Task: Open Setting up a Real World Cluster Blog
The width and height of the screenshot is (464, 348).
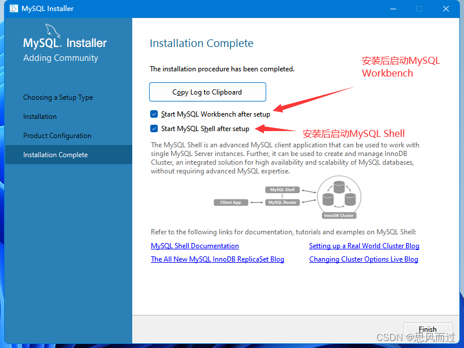Action: pyautogui.click(x=364, y=246)
